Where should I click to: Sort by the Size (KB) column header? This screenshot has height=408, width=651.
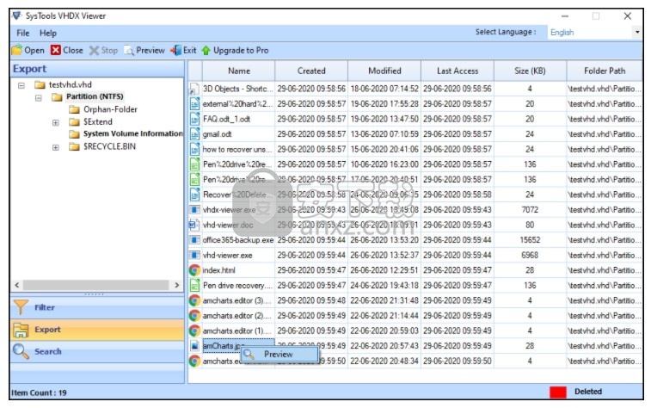point(531,71)
